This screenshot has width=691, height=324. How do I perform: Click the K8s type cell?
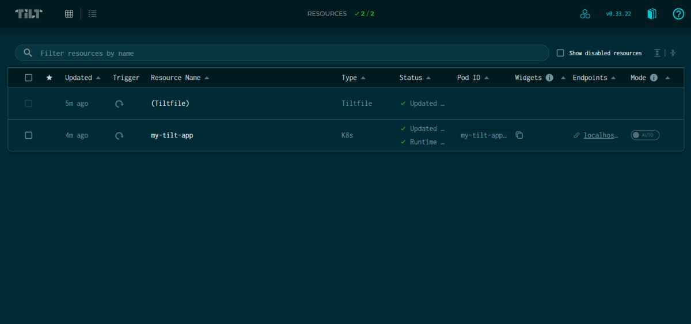[x=347, y=136]
